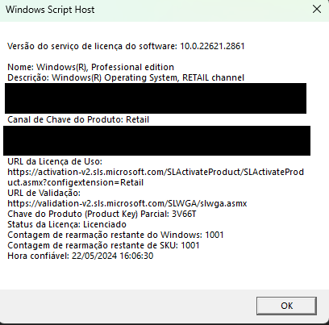Image resolution: width=329 pixels, height=325 pixels.
Task: Click the activation-v2.sls.microsoft.com URL text
Action: click(x=156, y=172)
